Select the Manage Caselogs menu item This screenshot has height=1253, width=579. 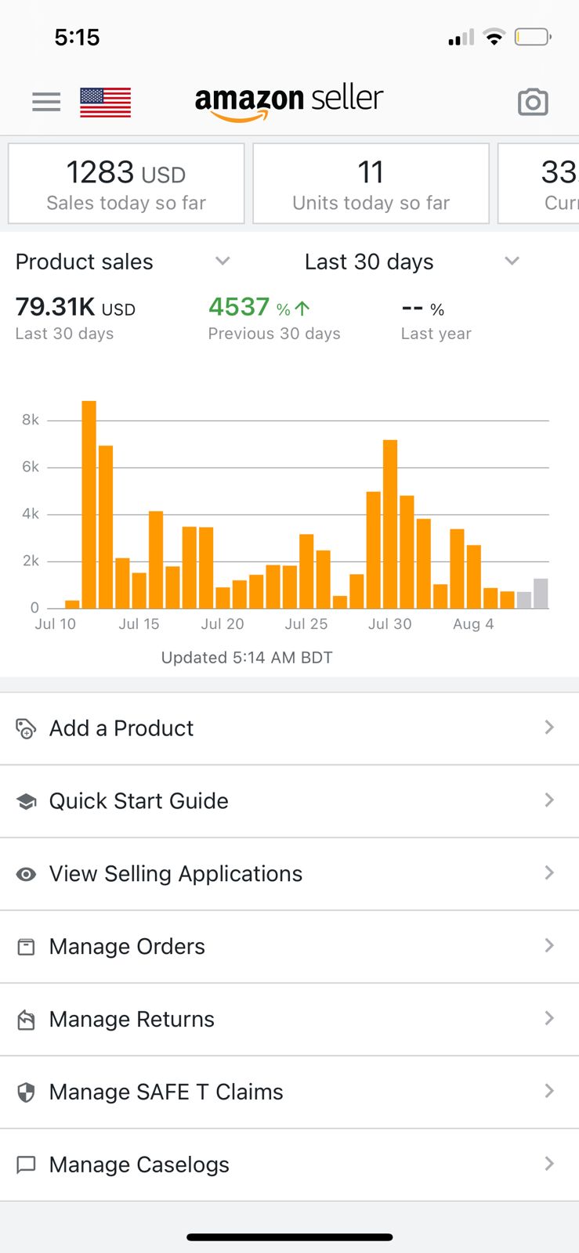[139, 1165]
